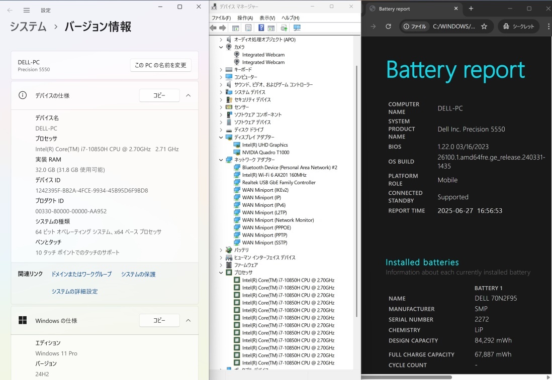Image resolution: width=552 pixels, height=380 pixels.
Task: Collapse Windows の仕様 section chevron
Action: [189, 320]
